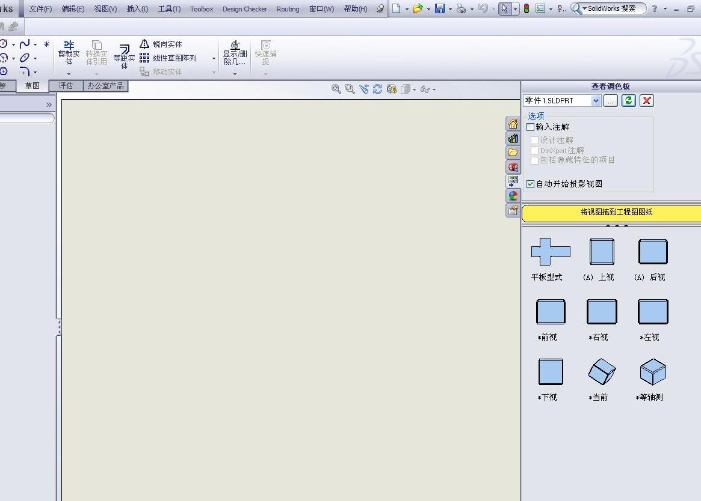Uncheck 自动开始投影视图 checkbox

(x=531, y=184)
